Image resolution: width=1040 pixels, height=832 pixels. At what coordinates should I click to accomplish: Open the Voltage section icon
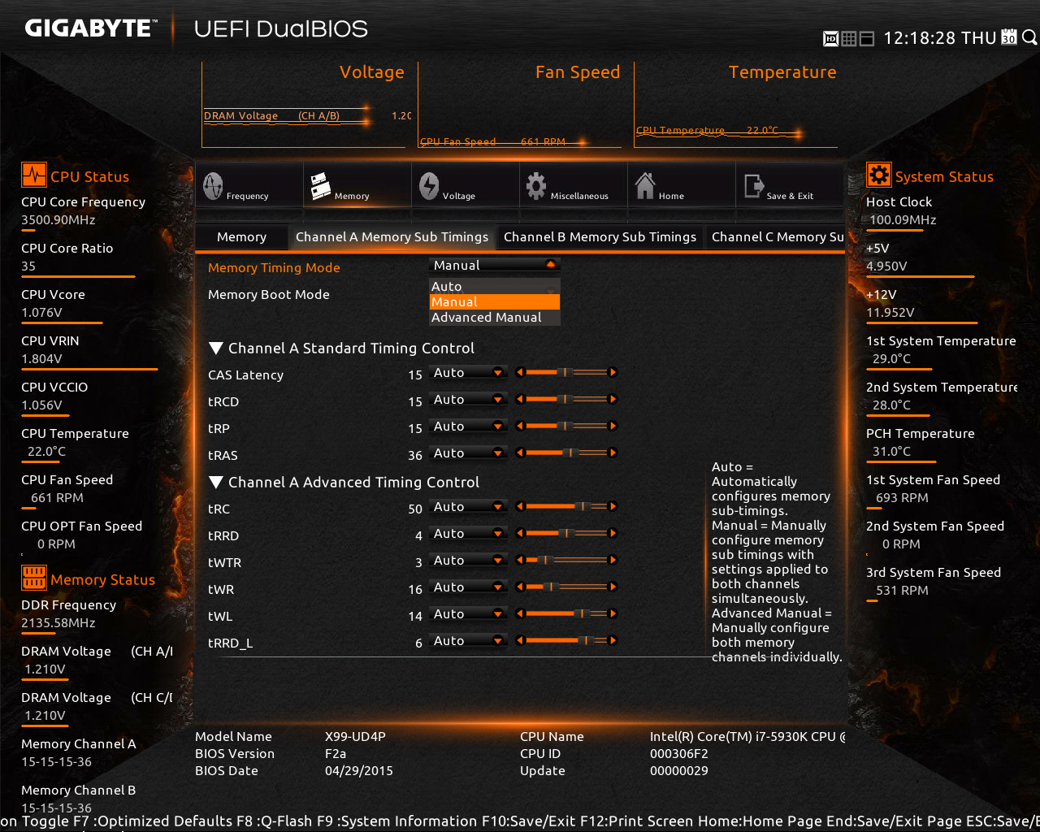[x=429, y=186]
